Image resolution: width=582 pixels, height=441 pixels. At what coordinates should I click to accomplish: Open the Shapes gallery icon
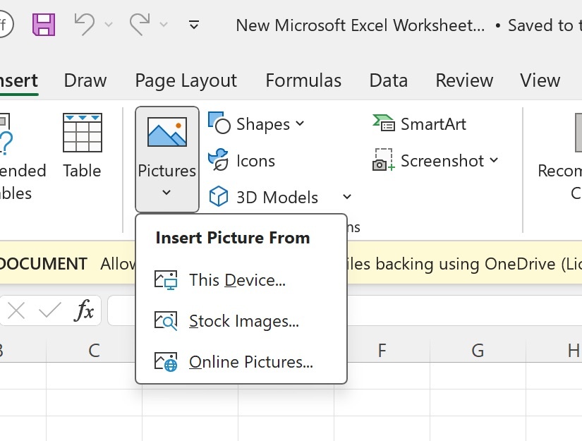[x=219, y=123]
